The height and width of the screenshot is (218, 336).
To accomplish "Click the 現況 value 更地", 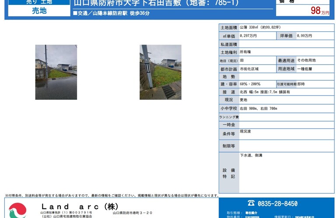I will (x=243, y=100).
